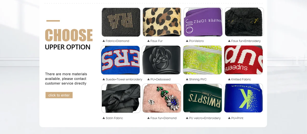Select the black Faux fur+Embroidery image

[244, 22]
